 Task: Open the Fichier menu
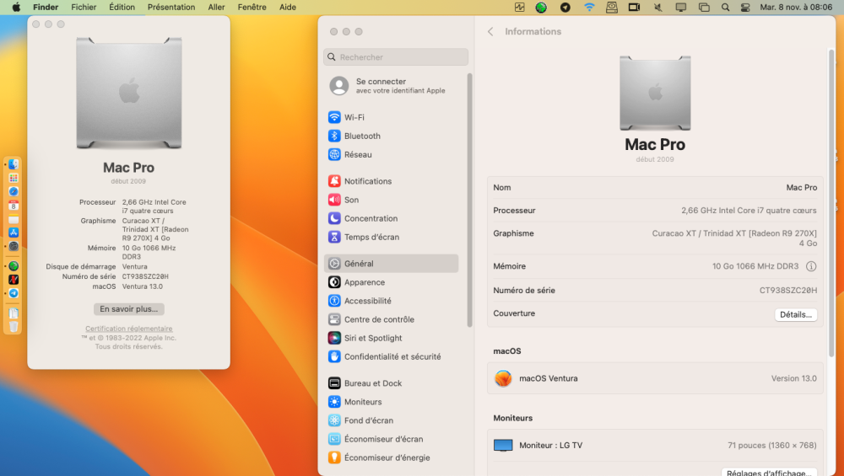[x=84, y=7]
